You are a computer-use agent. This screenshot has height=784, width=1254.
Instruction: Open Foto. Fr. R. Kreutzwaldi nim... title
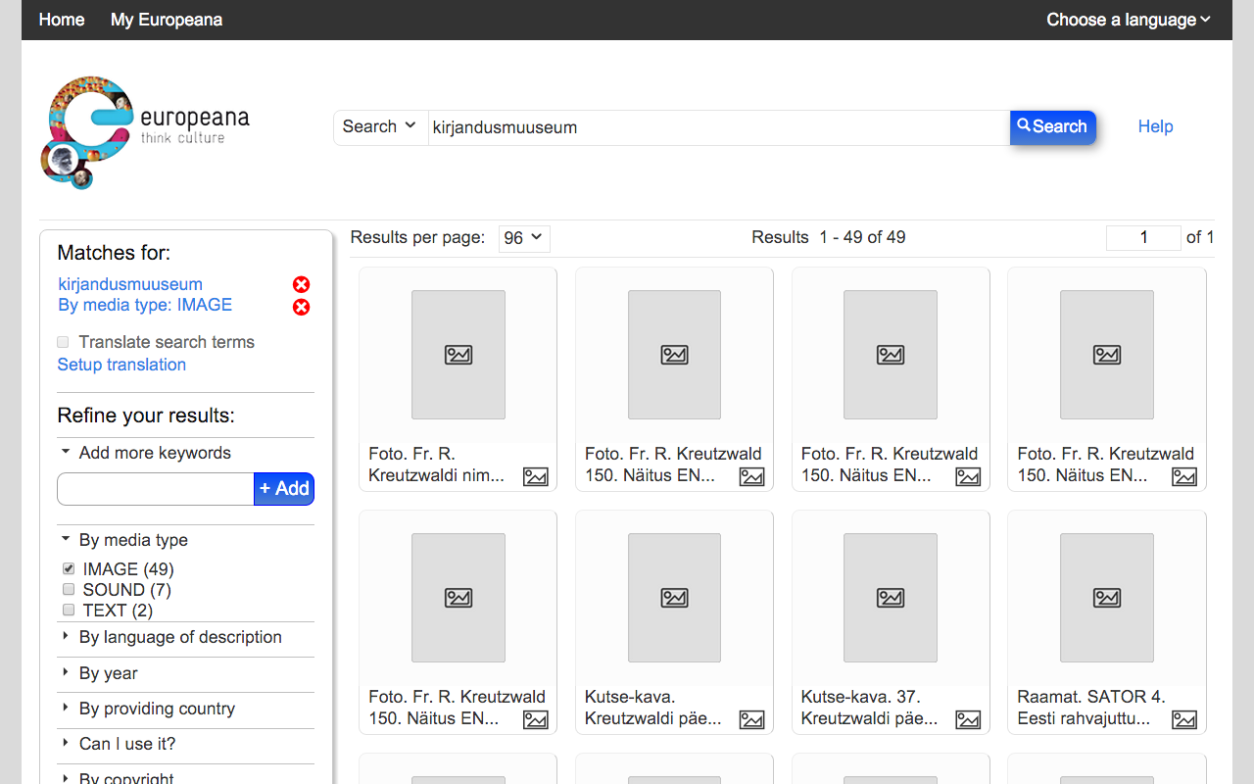tap(437, 465)
